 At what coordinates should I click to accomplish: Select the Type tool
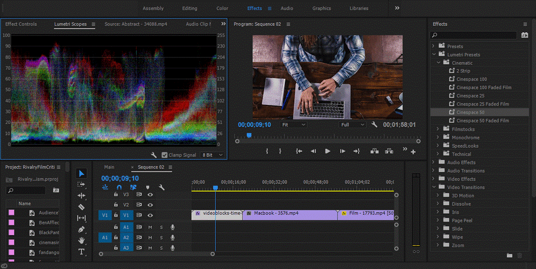(81, 252)
